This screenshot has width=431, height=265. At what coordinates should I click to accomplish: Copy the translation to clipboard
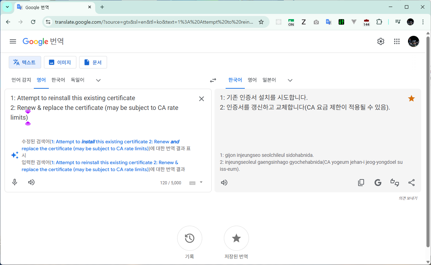(361, 183)
